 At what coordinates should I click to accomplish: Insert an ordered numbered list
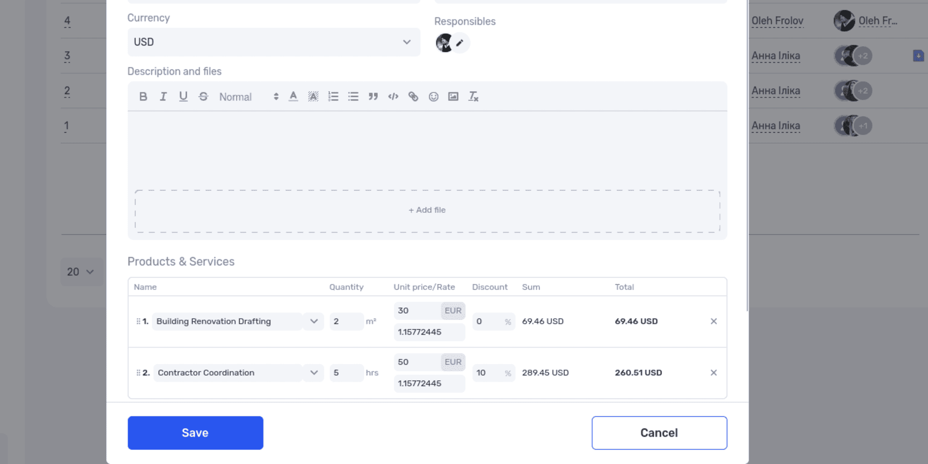pyautogui.click(x=333, y=97)
